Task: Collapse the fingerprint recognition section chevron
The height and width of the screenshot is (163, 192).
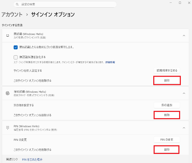Action: coord(184,93)
